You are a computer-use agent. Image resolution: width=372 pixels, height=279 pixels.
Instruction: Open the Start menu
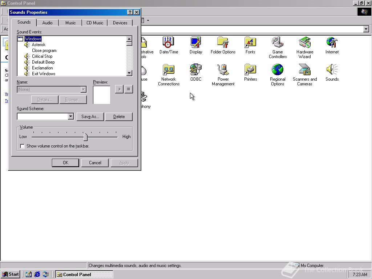pyautogui.click(x=11, y=274)
